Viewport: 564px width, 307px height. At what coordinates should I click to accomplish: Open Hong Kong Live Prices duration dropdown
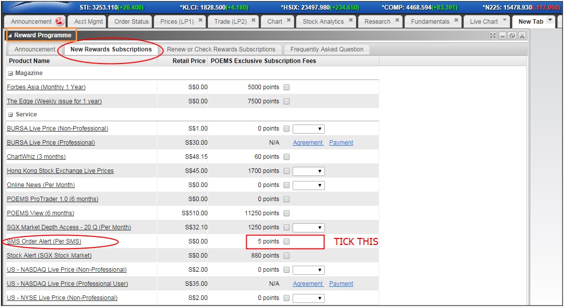click(x=309, y=171)
